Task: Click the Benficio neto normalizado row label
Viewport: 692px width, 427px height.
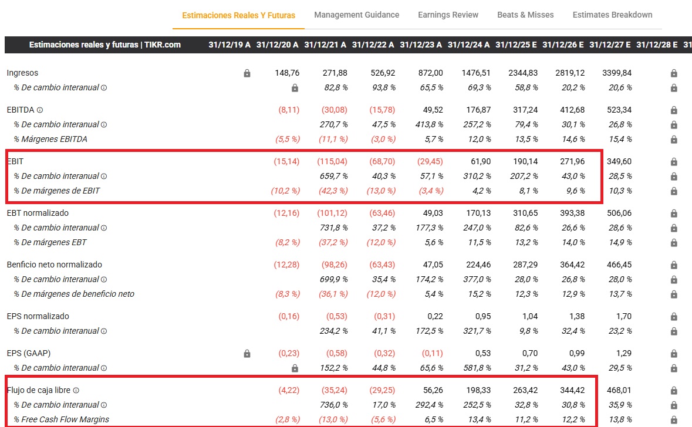Action: 54,265
